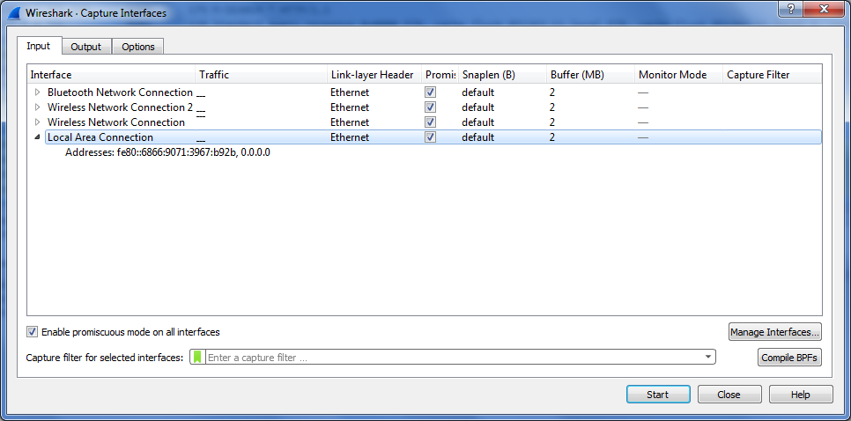851x421 pixels.
Task: Uncheck Enable promiscuous mode on all interfaces
Action: coord(32,331)
